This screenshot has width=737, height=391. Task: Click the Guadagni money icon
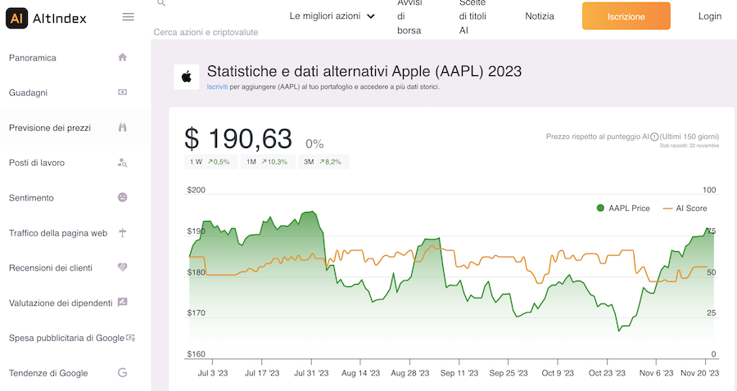[x=122, y=92]
